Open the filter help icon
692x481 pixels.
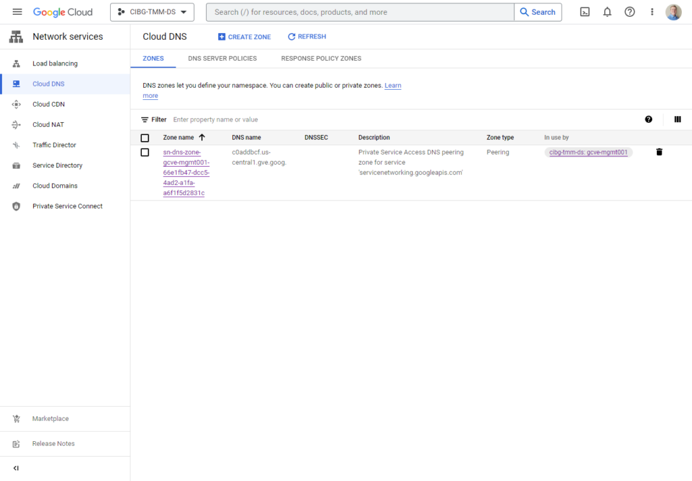(648, 119)
